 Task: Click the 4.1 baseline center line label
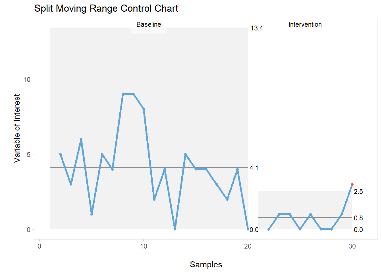(254, 168)
